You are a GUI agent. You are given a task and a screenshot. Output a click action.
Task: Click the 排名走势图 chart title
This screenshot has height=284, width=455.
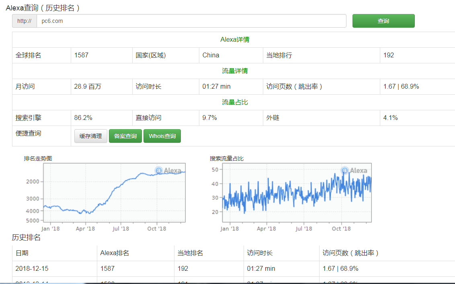pyautogui.click(x=38, y=158)
